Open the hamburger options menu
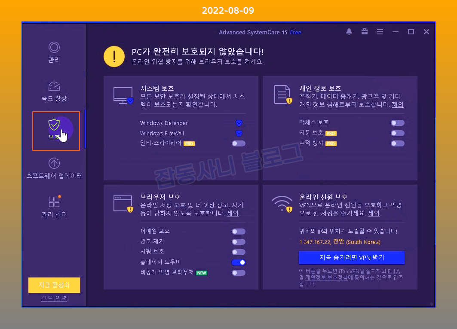Viewport: 457px width, 329px height. point(380,32)
